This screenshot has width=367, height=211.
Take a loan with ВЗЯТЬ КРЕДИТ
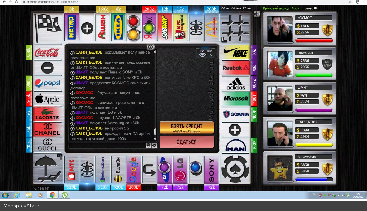(x=187, y=127)
